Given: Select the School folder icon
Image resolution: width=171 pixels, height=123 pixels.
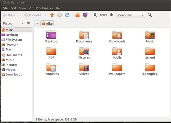Looking at the screenshot, I should [x=150, y=51].
